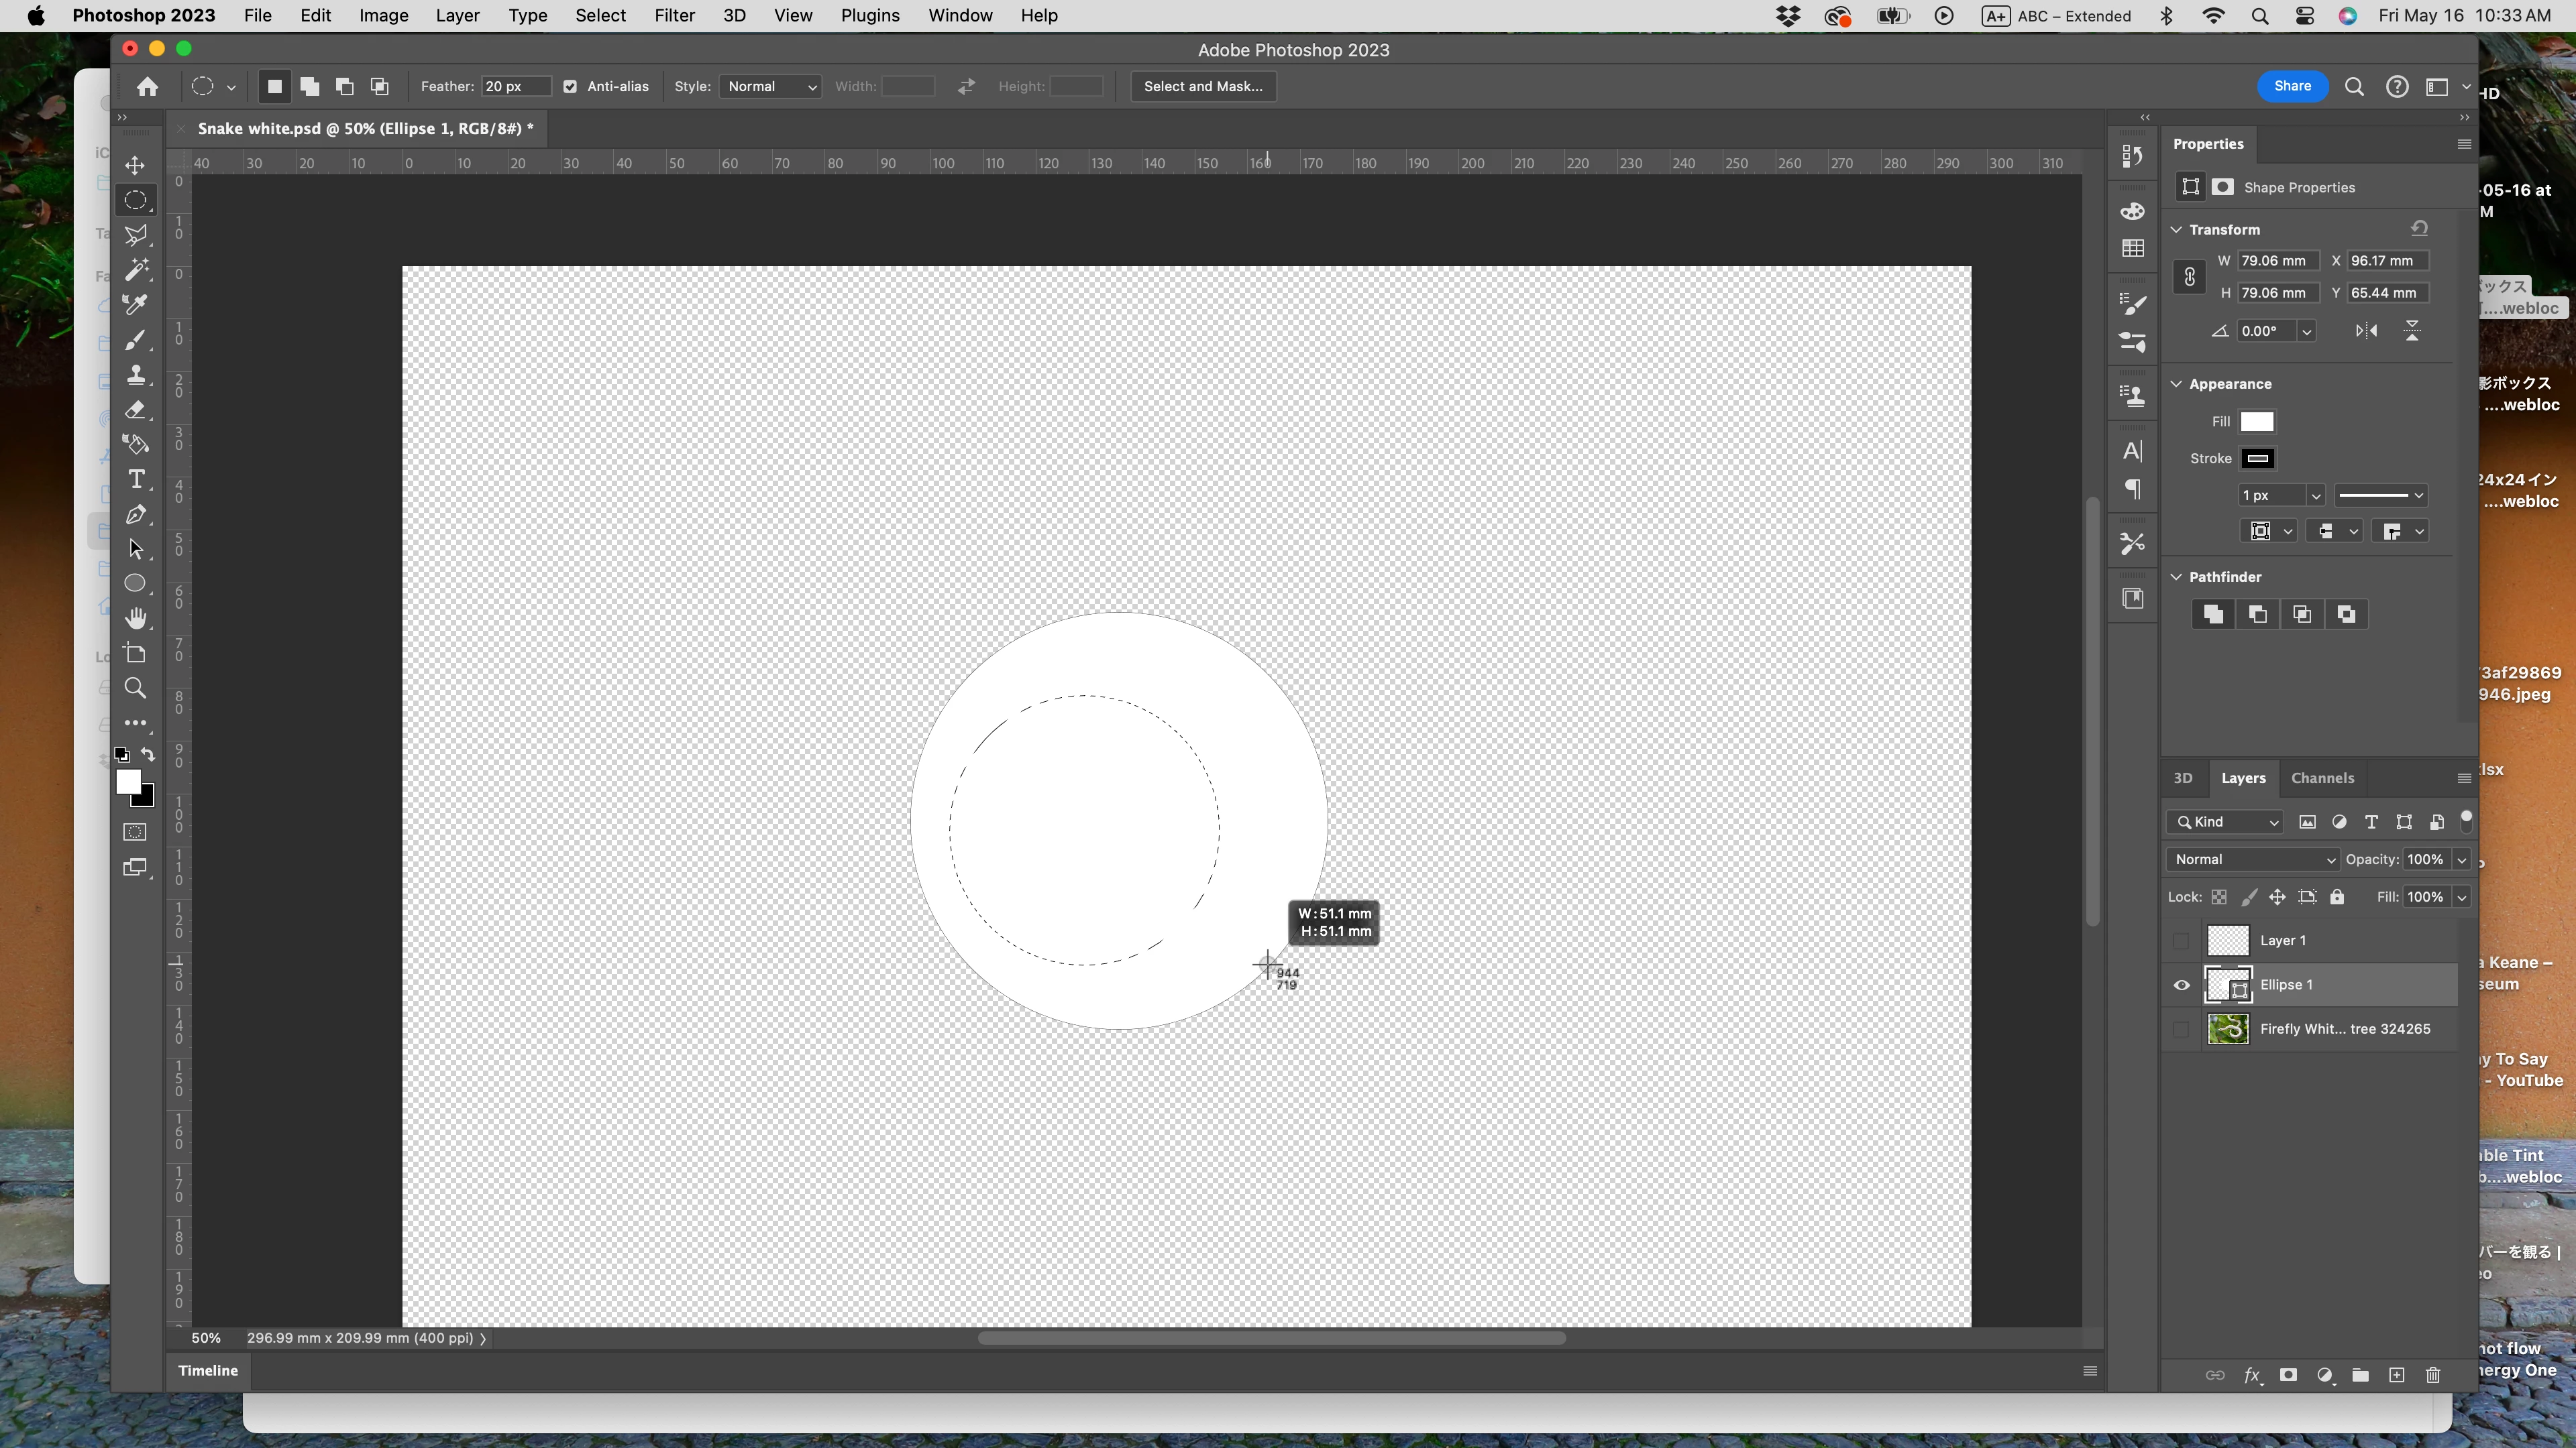Show the Layer 1 layer
This screenshot has height=1448, width=2576.
[x=2181, y=941]
